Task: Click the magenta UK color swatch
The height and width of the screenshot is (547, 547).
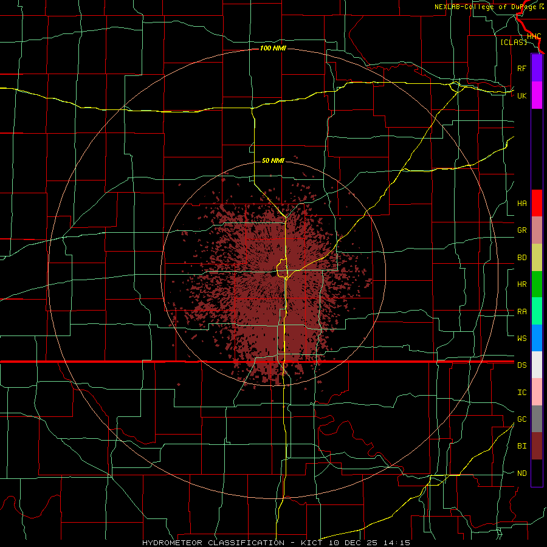Action: pos(537,95)
